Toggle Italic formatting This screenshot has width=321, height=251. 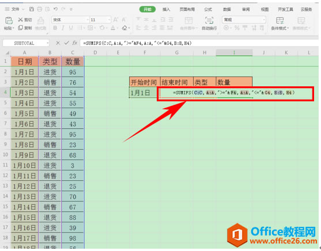63,28
